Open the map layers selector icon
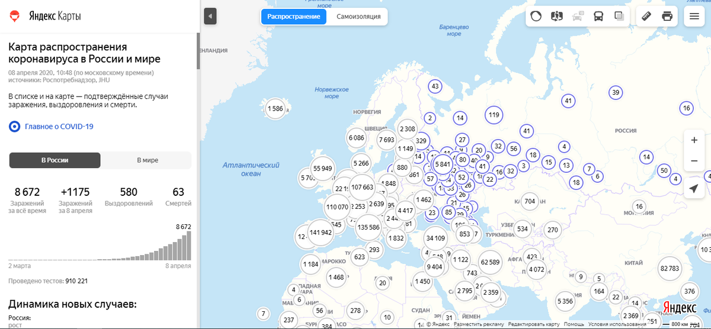This screenshot has height=329, width=711. 619,16
